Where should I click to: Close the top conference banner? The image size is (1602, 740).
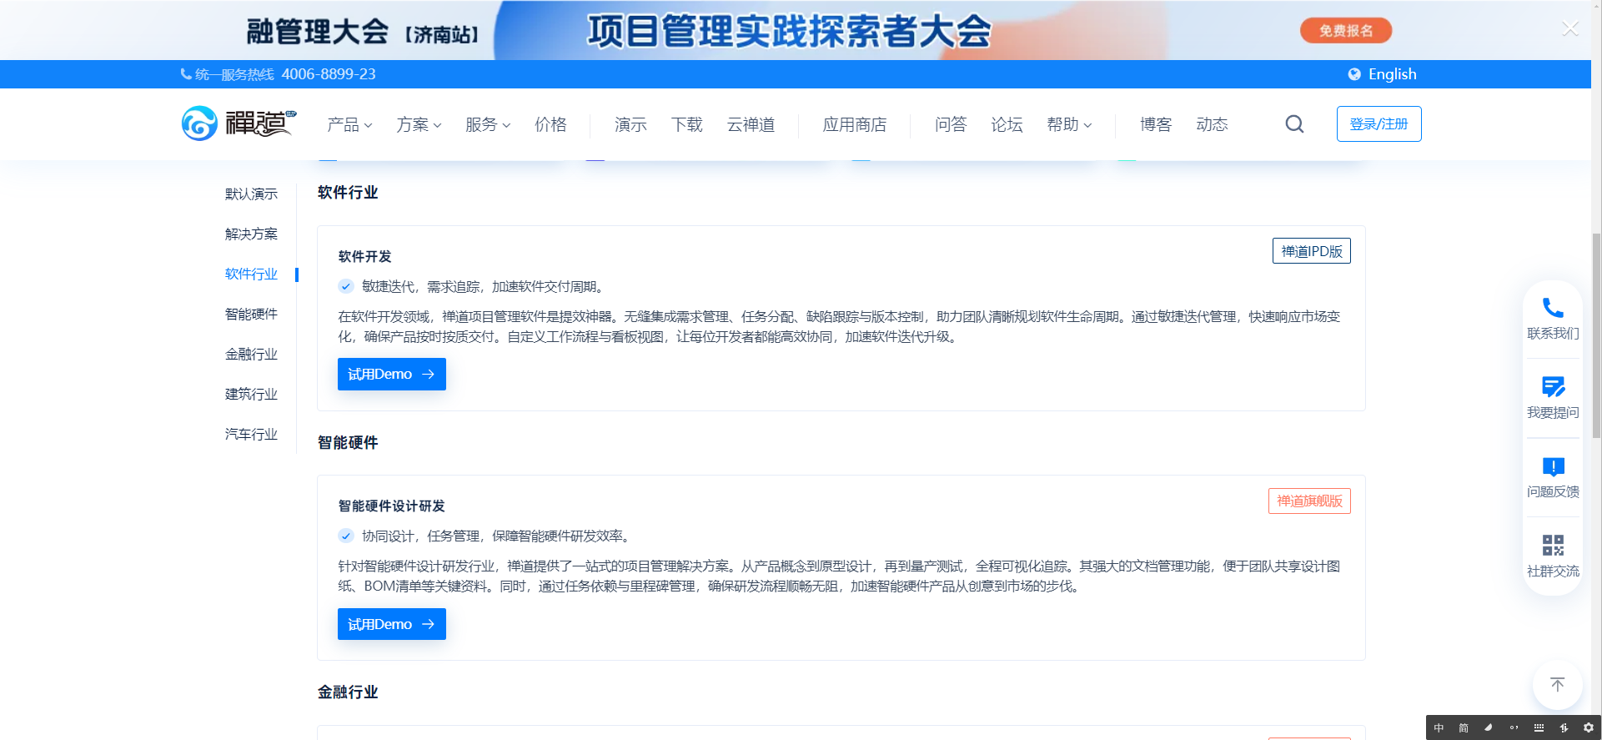point(1570,29)
